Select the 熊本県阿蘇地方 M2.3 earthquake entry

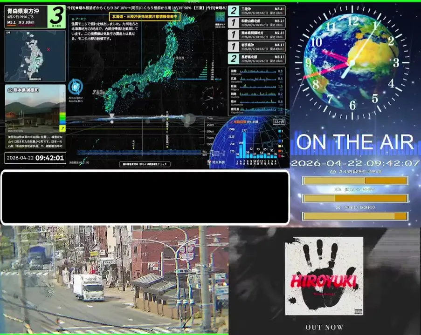256,35
